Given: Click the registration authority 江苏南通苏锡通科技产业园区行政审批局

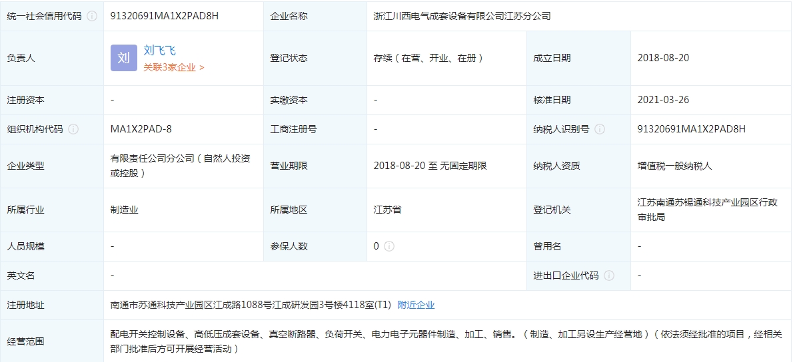Looking at the screenshot, I should point(707,209).
